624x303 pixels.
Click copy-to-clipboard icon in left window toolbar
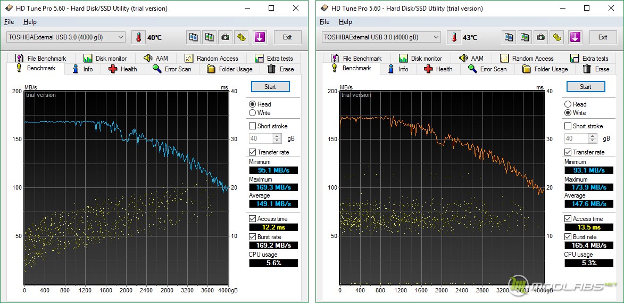194,37
